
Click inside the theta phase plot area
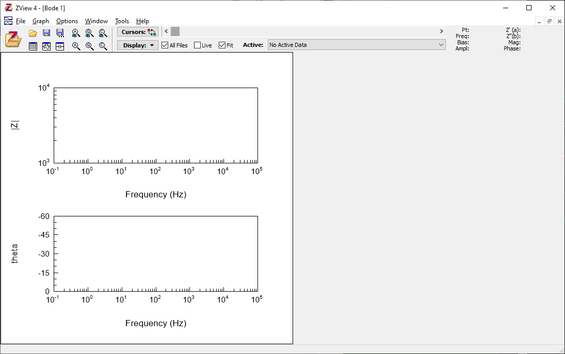coord(156,254)
